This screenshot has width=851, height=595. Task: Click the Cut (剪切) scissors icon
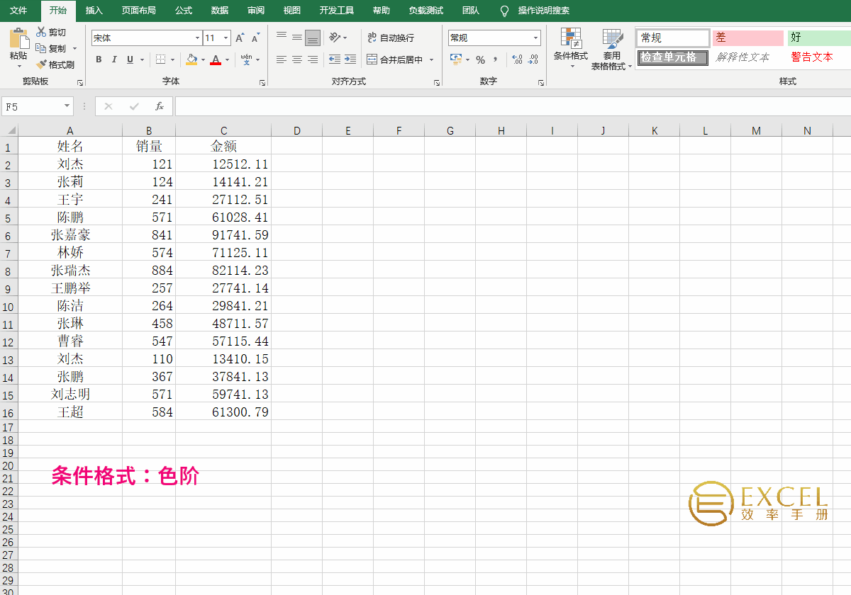41,32
